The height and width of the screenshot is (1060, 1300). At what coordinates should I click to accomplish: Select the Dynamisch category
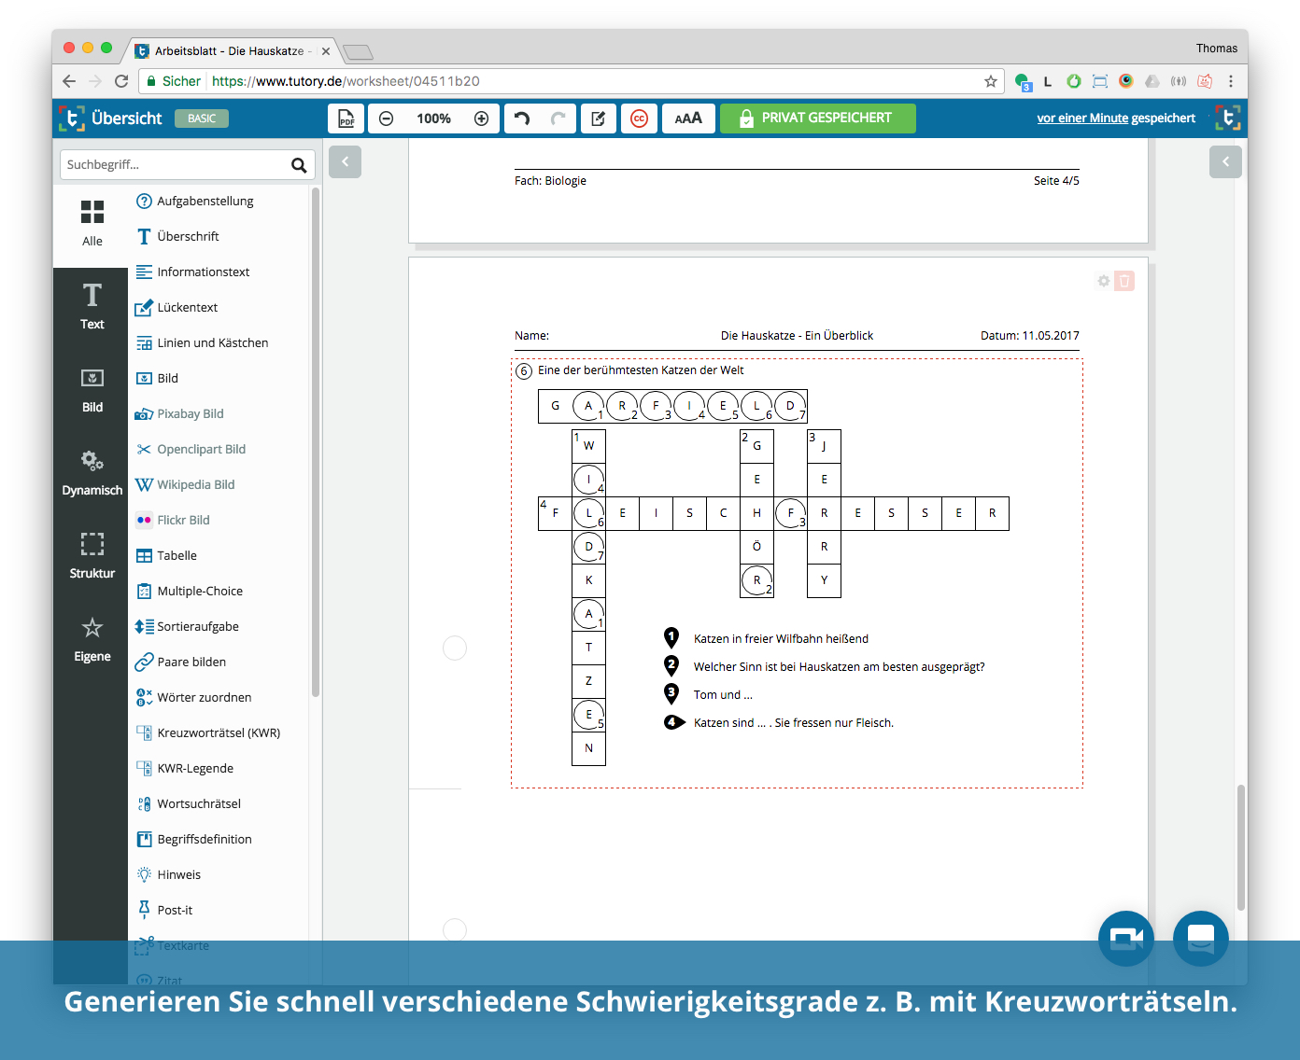click(x=92, y=473)
